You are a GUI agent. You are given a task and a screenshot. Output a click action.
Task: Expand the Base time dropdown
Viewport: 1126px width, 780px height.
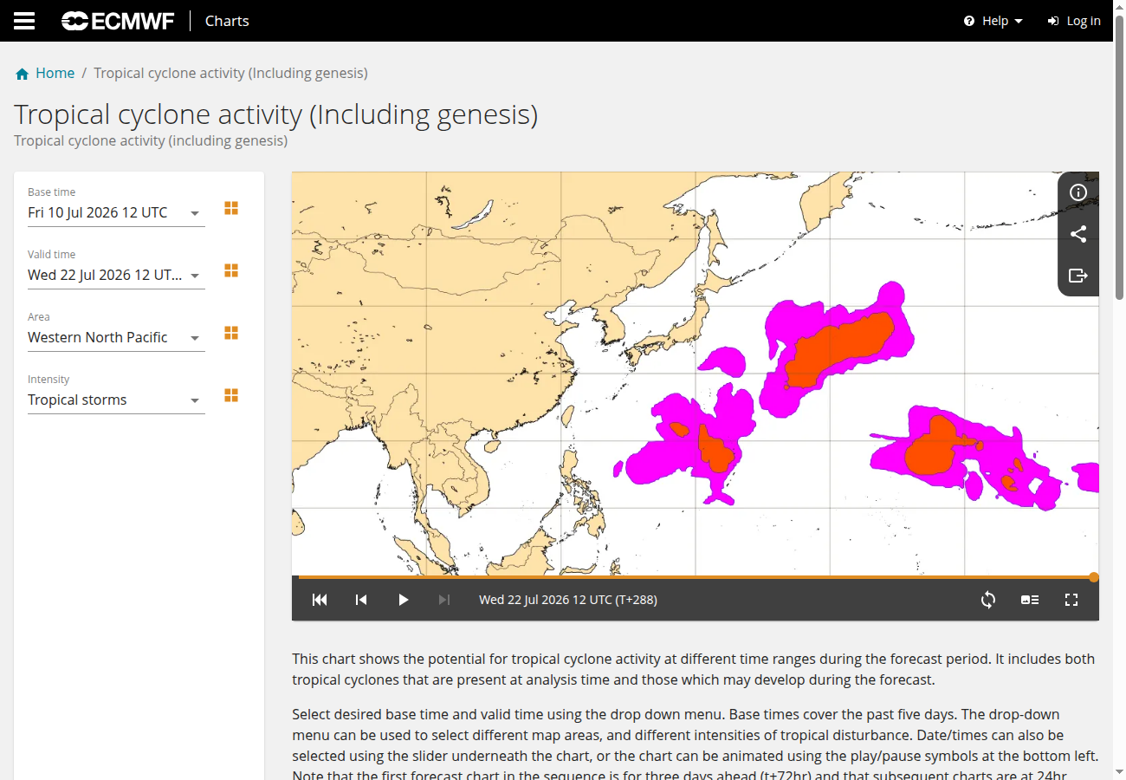click(116, 212)
